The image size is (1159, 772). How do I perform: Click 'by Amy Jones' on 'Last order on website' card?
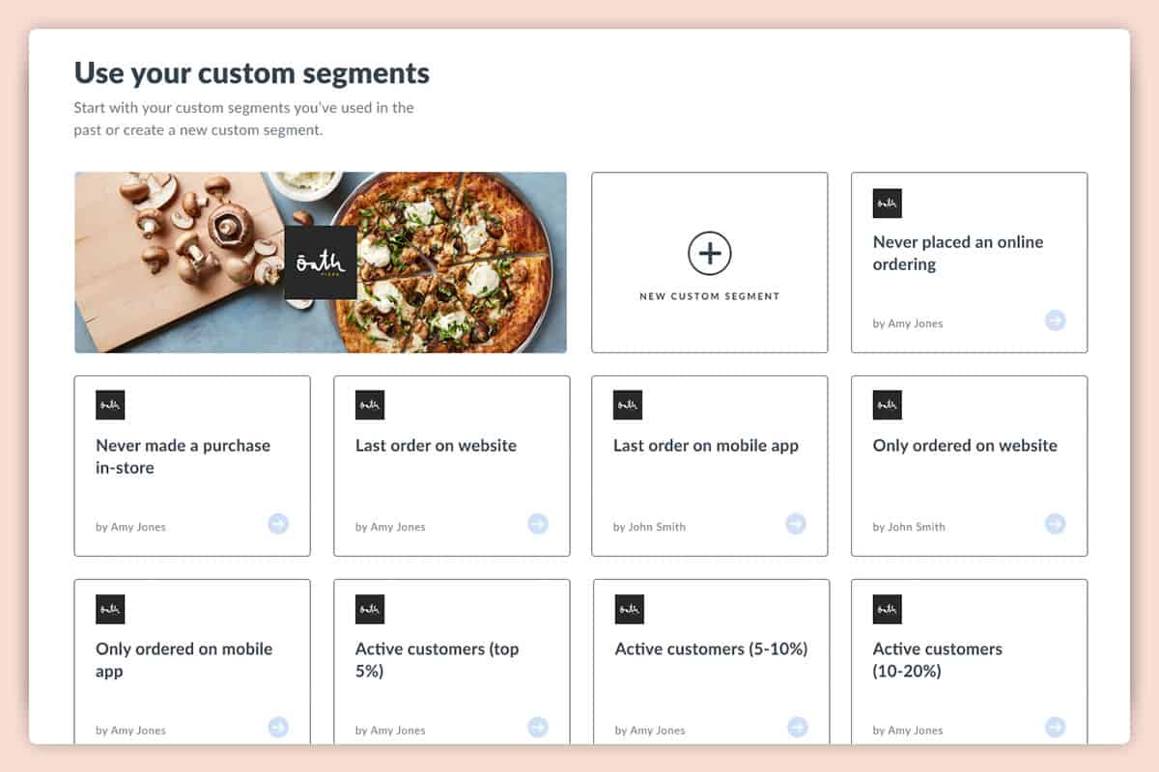pos(390,527)
